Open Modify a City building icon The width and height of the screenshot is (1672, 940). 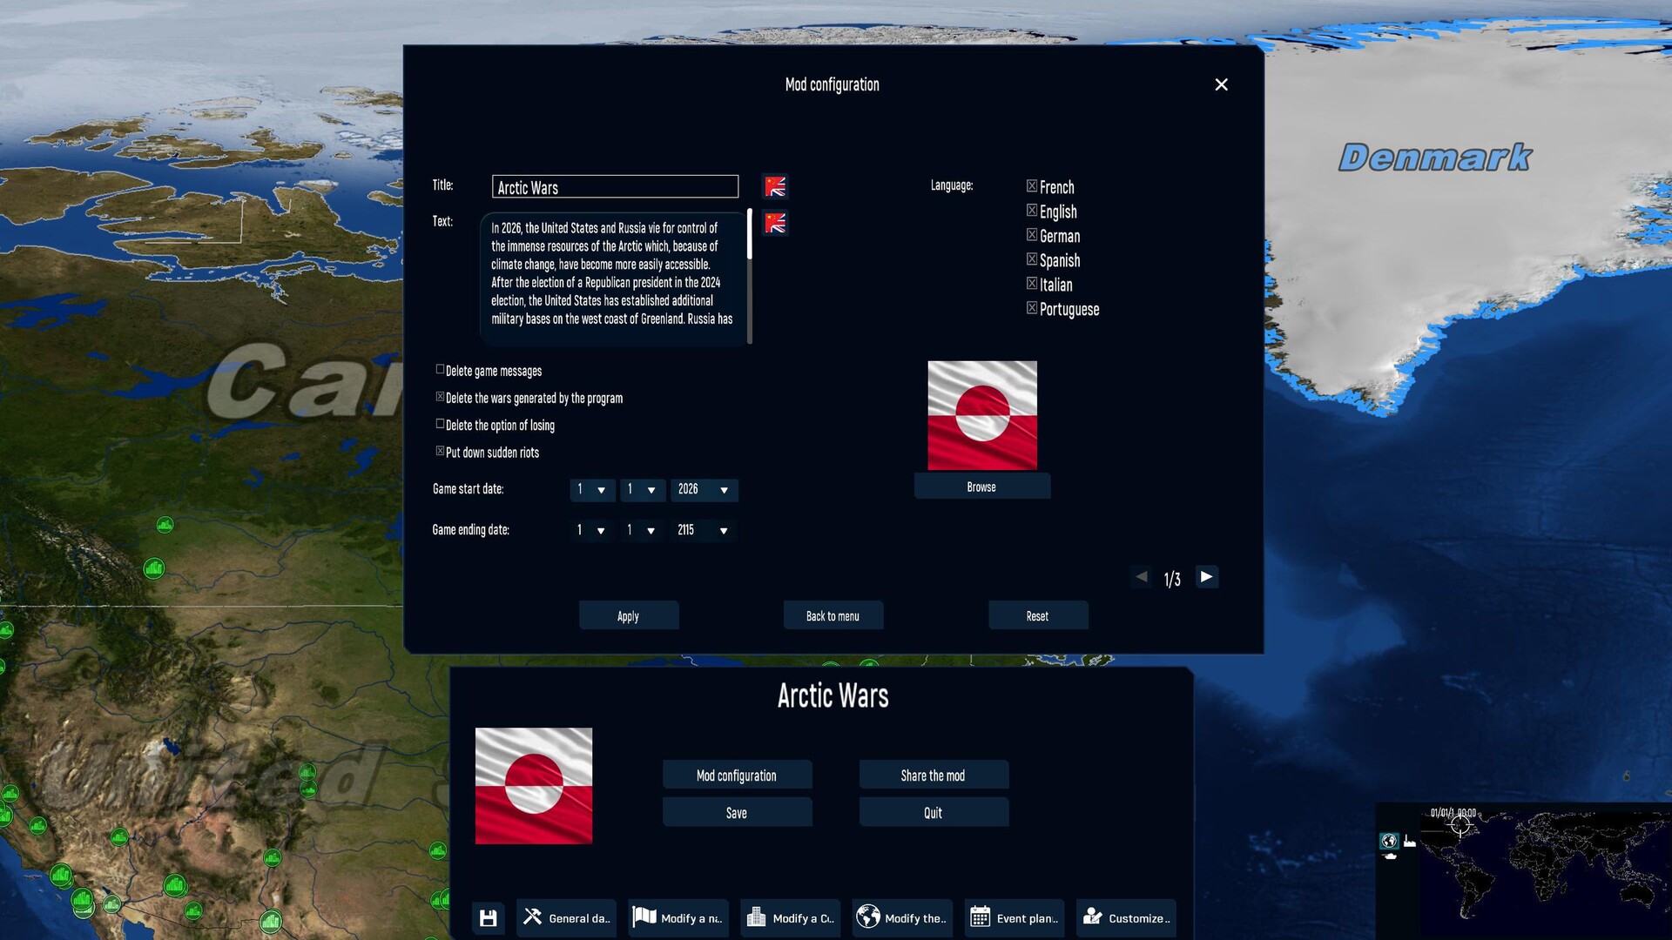pyautogui.click(x=756, y=916)
